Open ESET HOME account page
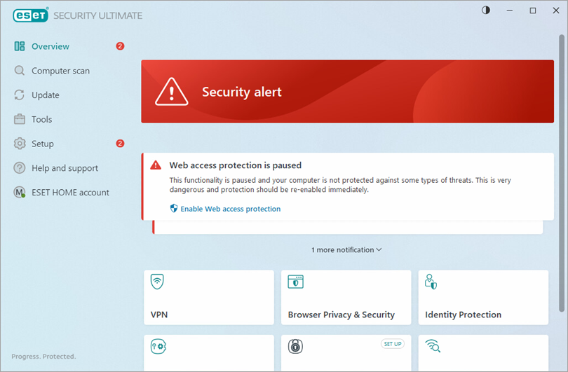 tap(70, 193)
